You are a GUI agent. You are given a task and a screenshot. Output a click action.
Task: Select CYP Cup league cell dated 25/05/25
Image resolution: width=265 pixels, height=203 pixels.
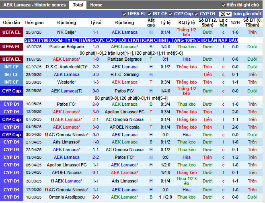12,91
